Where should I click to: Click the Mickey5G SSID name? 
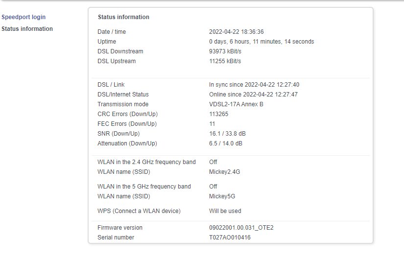click(222, 196)
